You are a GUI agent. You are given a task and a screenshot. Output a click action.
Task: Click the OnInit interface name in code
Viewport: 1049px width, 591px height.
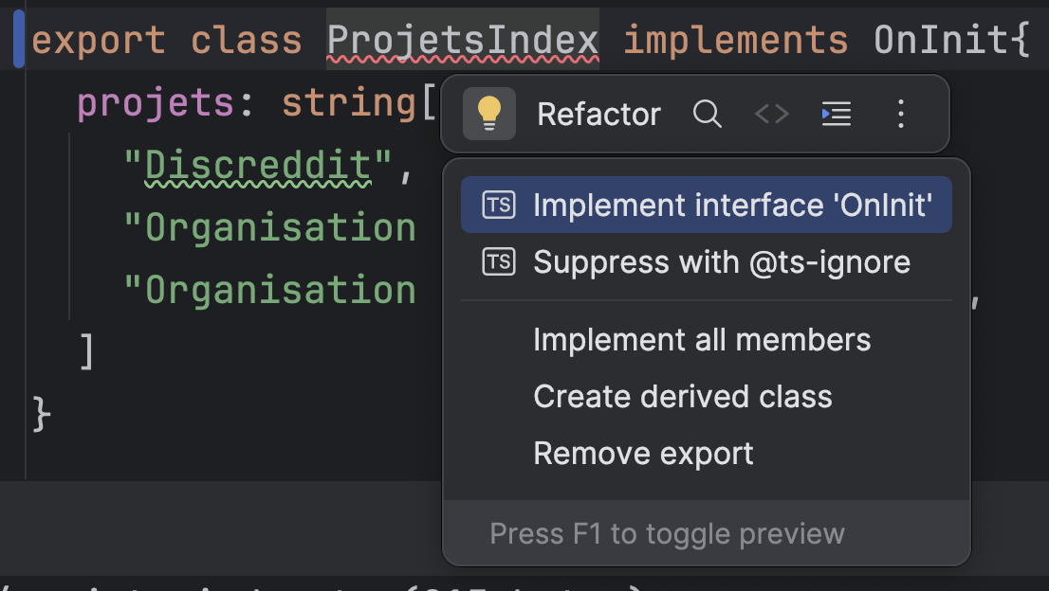(x=939, y=41)
